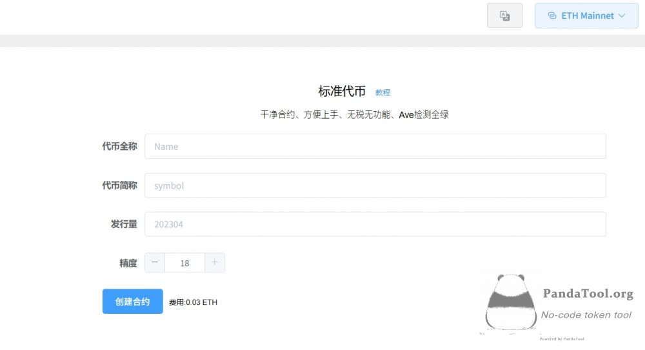This screenshot has width=645, height=350.
Task: Click the 干净合约 description line
Action: point(354,114)
